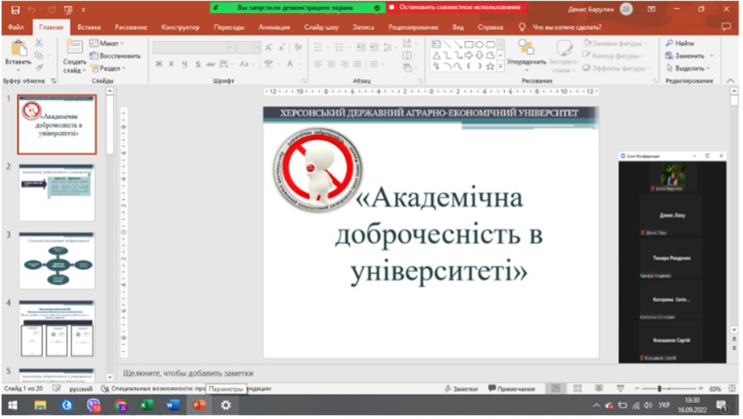Select the oval shape in shapes gallery
The height and width of the screenshot is (419, 743).
(479, 44)
